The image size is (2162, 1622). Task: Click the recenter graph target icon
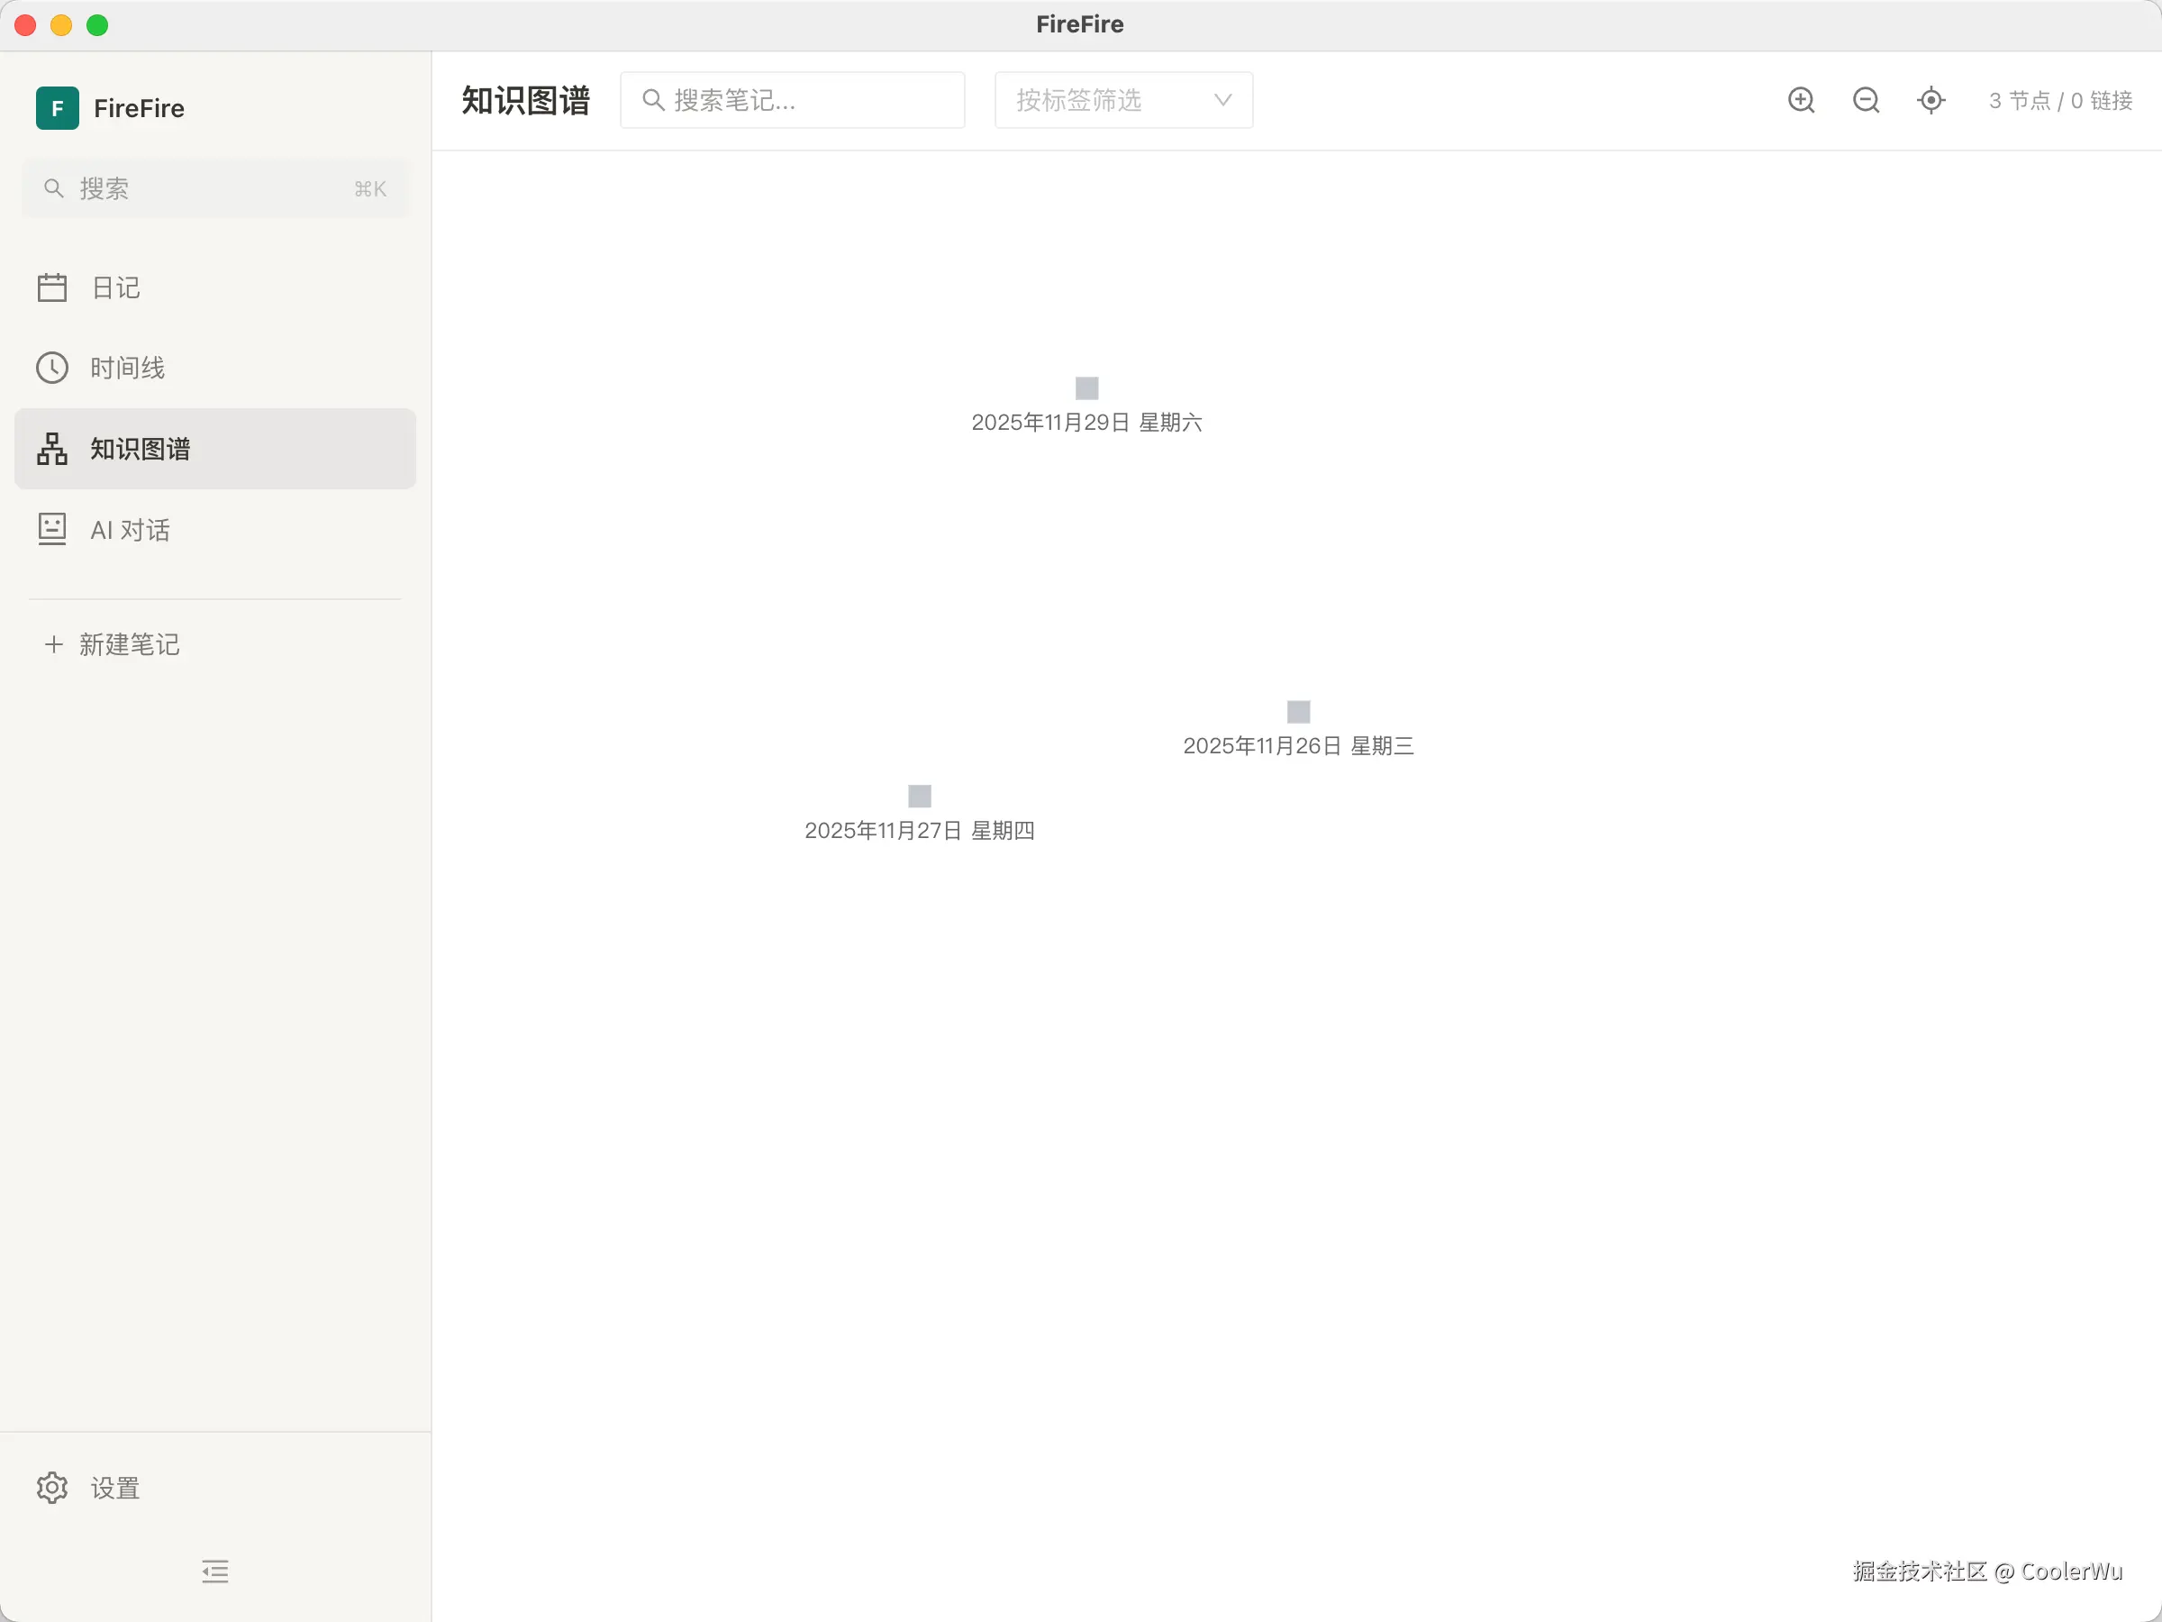1930,100
